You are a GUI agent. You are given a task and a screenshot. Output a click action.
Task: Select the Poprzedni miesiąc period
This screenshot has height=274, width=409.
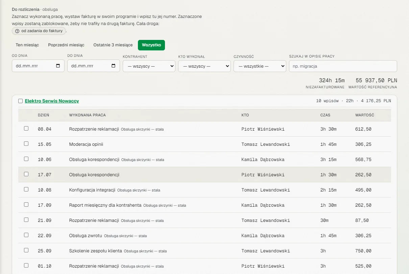66,45
